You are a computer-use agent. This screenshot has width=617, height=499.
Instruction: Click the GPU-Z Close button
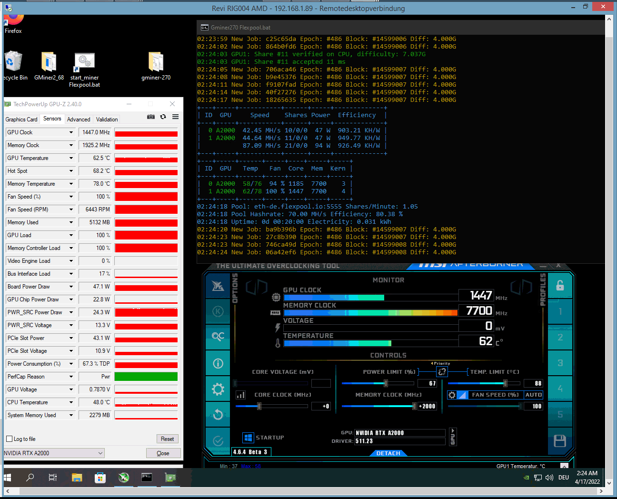pyautogui.click(x=163, y=453)
